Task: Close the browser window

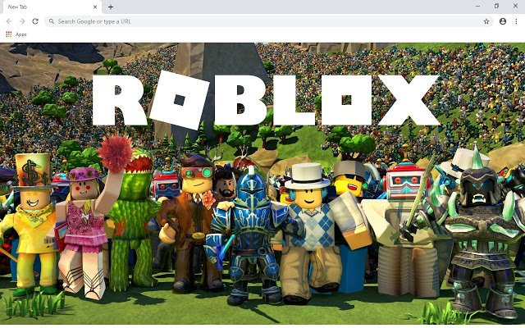Action: [x=515, y=6]
